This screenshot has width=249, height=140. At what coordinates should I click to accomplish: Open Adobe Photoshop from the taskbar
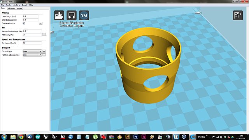136,137
